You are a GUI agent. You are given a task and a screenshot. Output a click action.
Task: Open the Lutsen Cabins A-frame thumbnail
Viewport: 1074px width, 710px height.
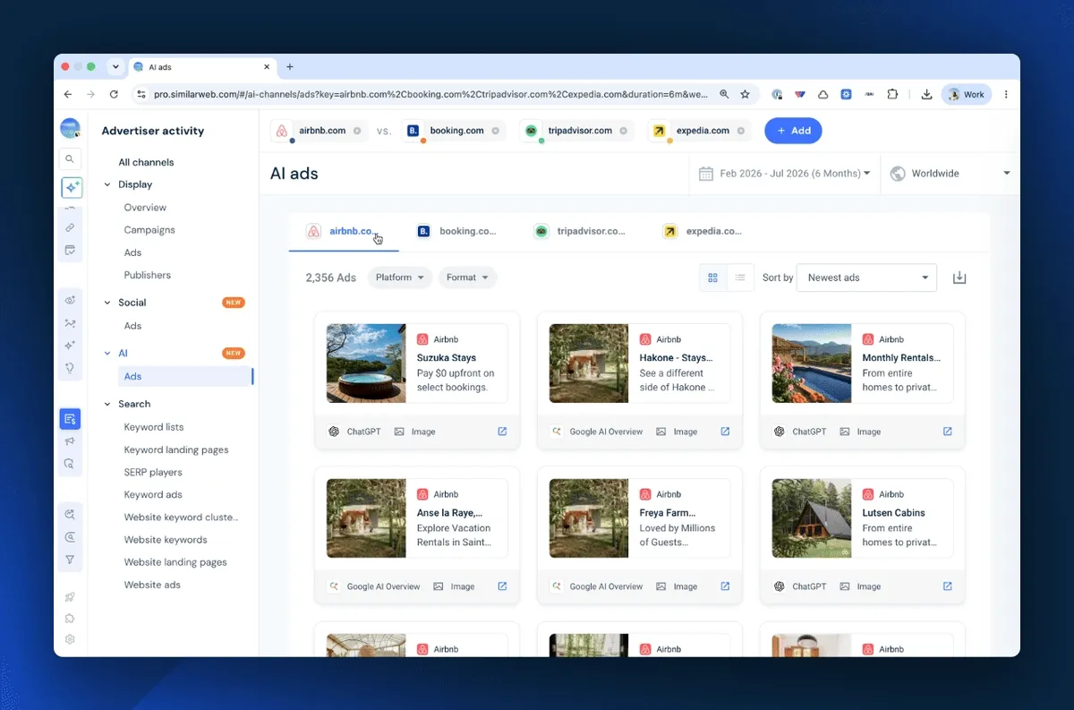coord(812,518)
